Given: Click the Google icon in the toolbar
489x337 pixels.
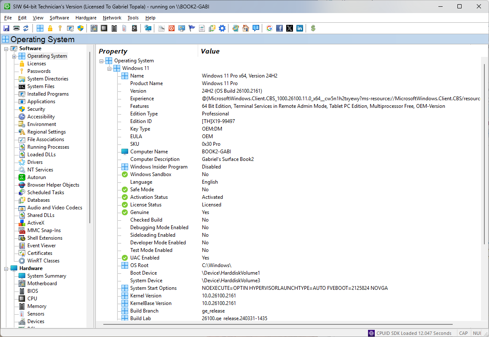Looking at the screenshot, I should click(269, 28).
